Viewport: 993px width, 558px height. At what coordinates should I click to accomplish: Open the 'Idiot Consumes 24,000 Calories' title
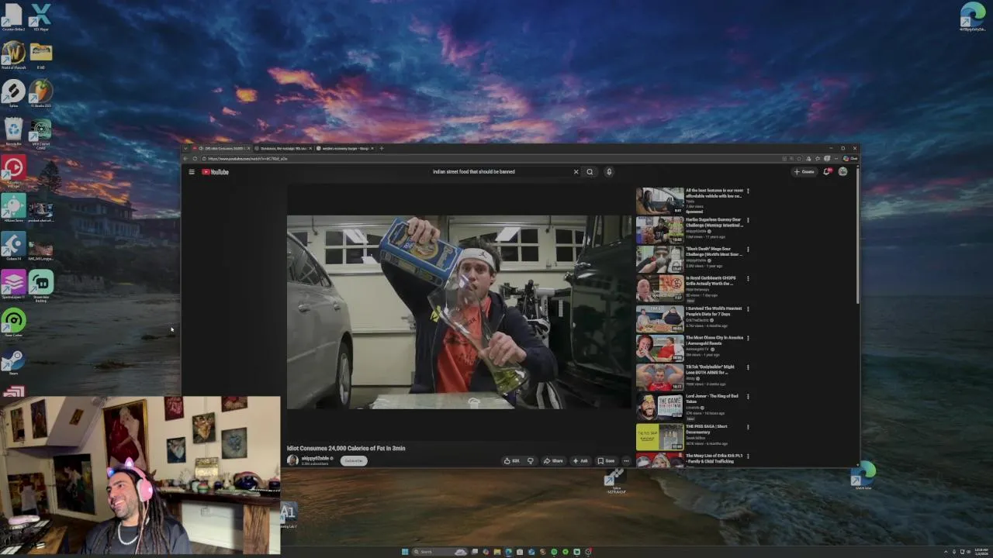click(x=346, y=448)
